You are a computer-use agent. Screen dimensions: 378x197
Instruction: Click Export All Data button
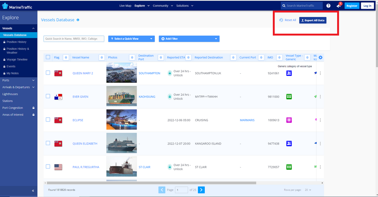click(313, 20)
